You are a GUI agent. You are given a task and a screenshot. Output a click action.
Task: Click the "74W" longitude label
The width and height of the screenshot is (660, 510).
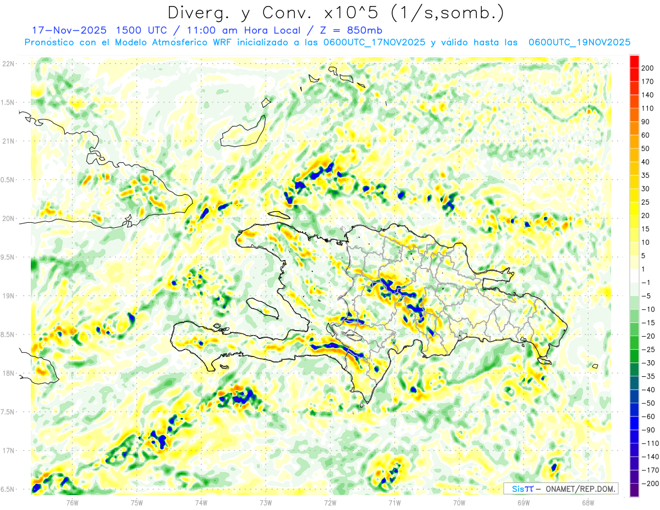coord(201,502)
